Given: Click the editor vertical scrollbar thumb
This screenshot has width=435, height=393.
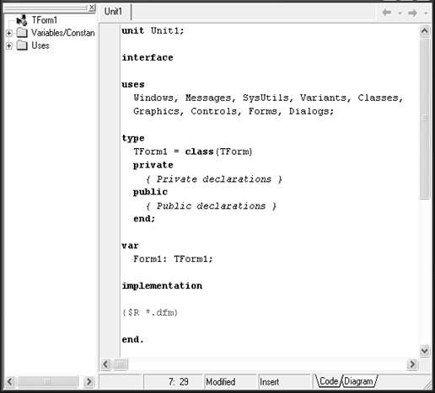Looking at the screenshot, I should point(425,119).
